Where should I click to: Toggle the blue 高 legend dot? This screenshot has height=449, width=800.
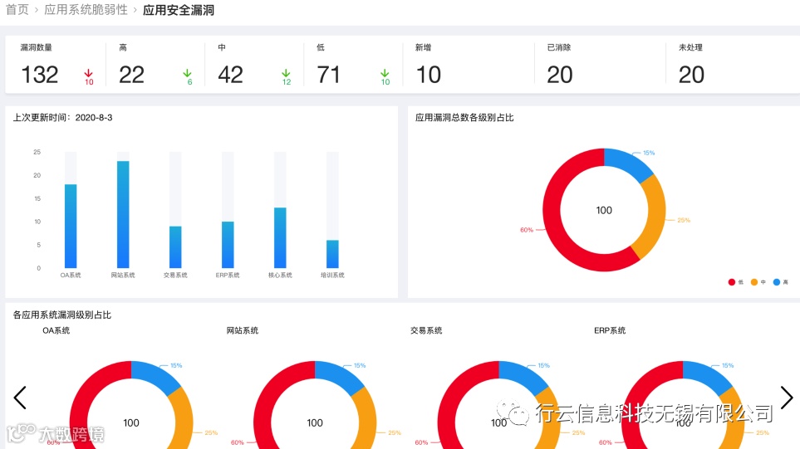pyautogui.click(x=777, y=282)
